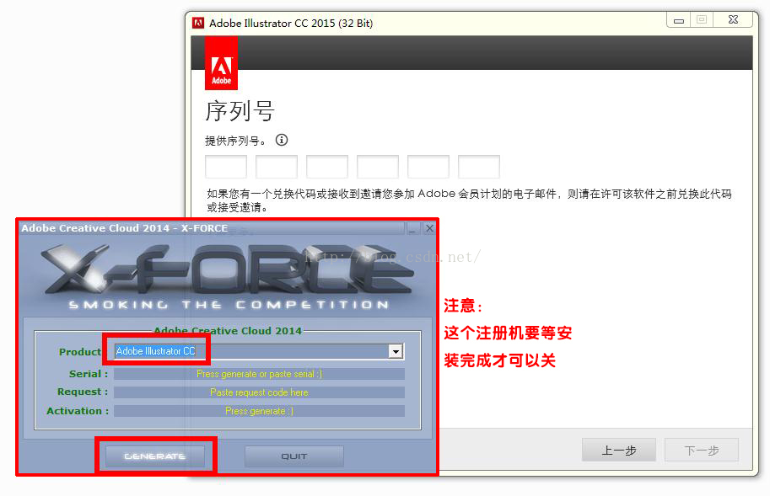This screenshot has width=770, height=496.
Task: Close the X-FORCE keygen window
Action: (x=429, y=228)
